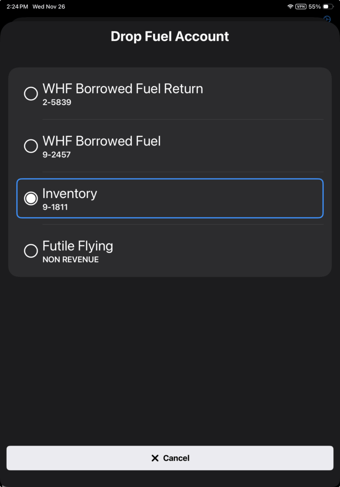This screenshot has width=340, height=487.
Task: Enable the Futile Flying radio option
Action: pos(31,251)
